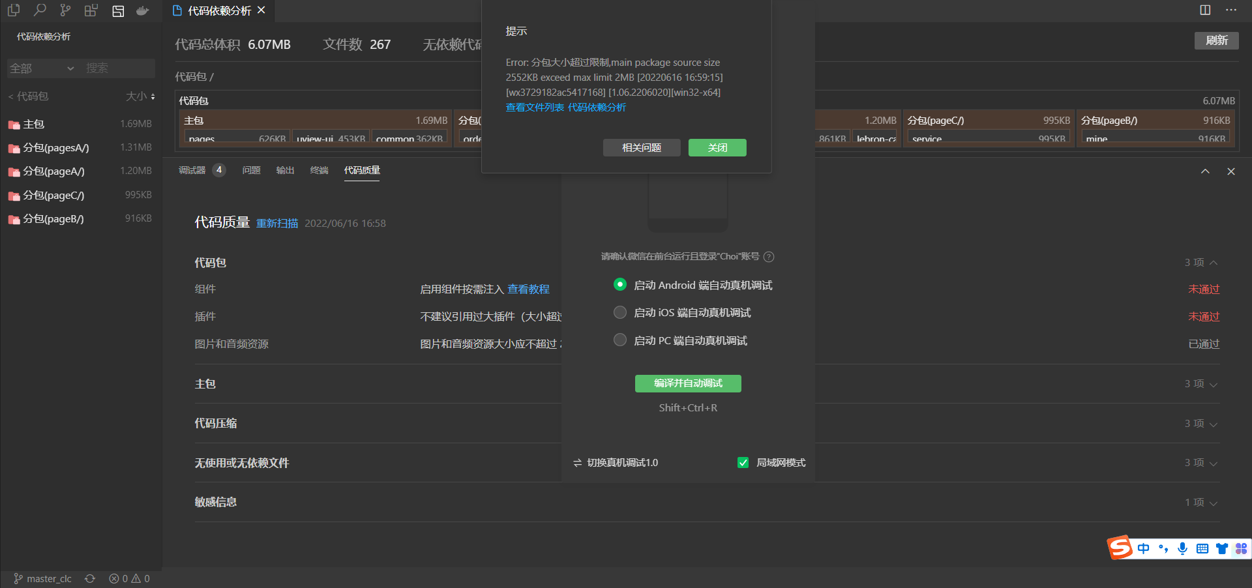Select 启动 PC 端自动真机调试 radio
Screen dimensions: 1252x588
pos(620,340)
